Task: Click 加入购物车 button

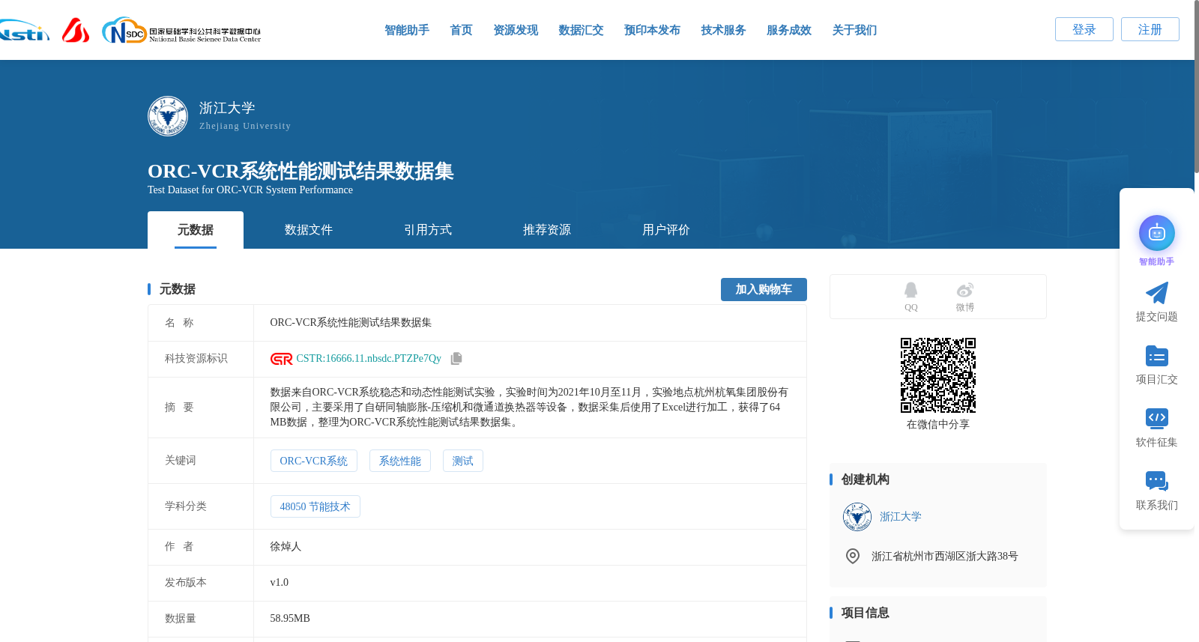Action: (x=764, y=289)
